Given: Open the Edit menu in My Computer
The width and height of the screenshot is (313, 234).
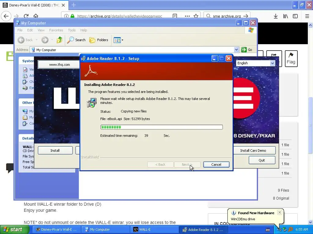Looking at the screenshot, I should pyautogui.click(x=30, y=30).
